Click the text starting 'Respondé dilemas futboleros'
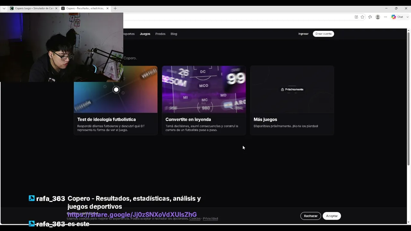The width and height of the screenshot is (411, 231). click(111, 128)
